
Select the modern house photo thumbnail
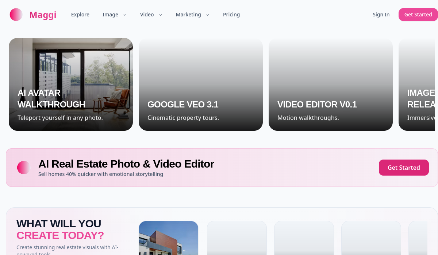[169, 238]
